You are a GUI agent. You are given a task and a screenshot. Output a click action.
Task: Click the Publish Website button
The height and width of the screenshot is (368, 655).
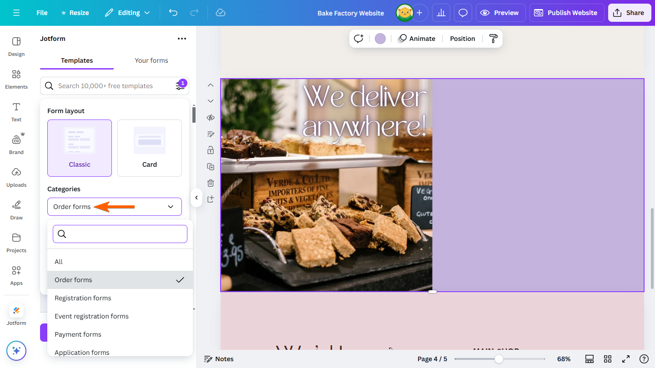[x=566, y=13]
